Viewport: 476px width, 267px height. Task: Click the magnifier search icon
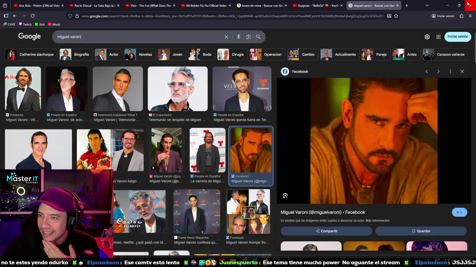pyautogui.click(x=258, y=37)
